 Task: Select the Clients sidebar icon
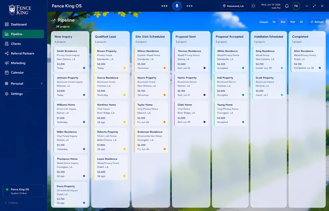click(7, 44)
